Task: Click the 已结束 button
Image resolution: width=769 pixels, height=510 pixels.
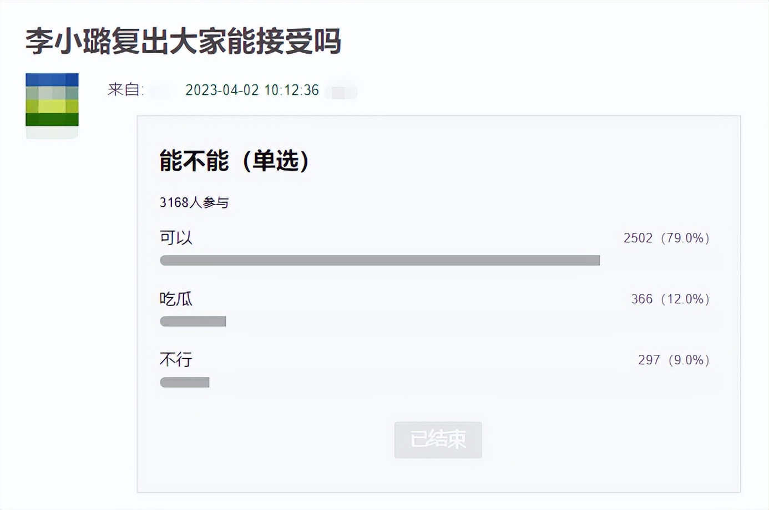Action: pyautogui.click(x=438, y=440)
